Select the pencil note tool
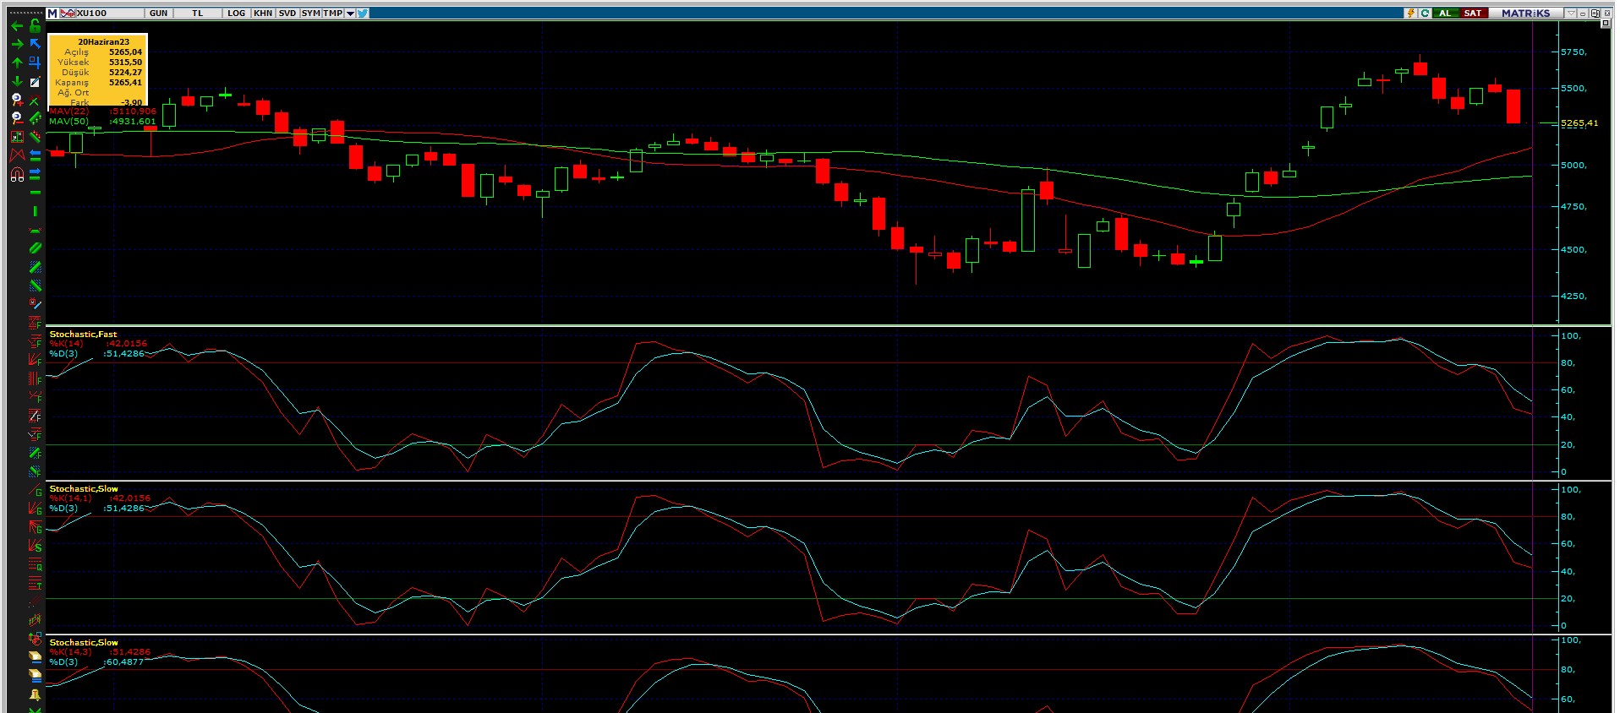 point(36,82)
